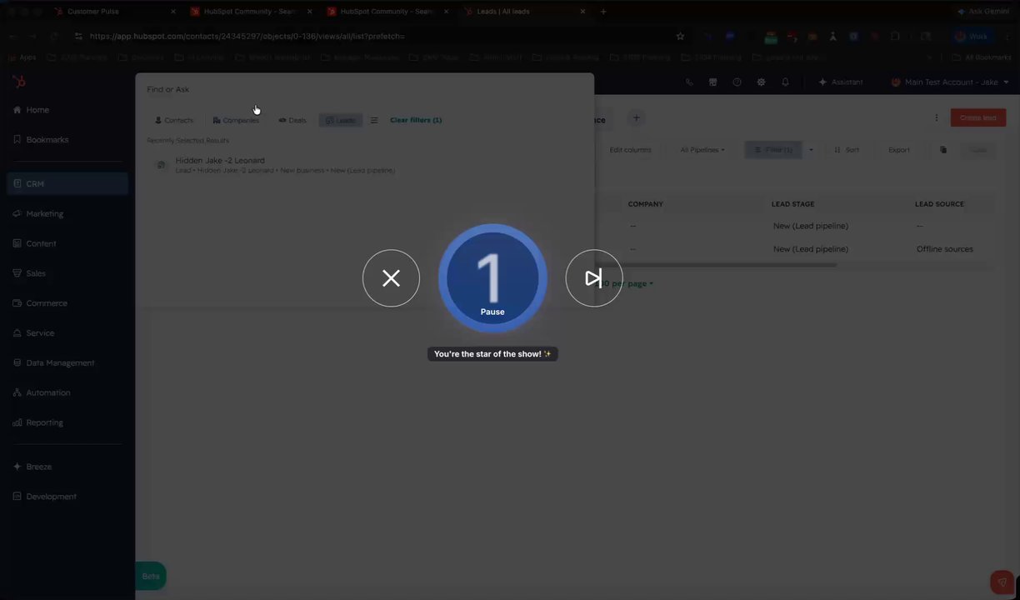Close the Customer Pulse browser tab

point(173,12)
